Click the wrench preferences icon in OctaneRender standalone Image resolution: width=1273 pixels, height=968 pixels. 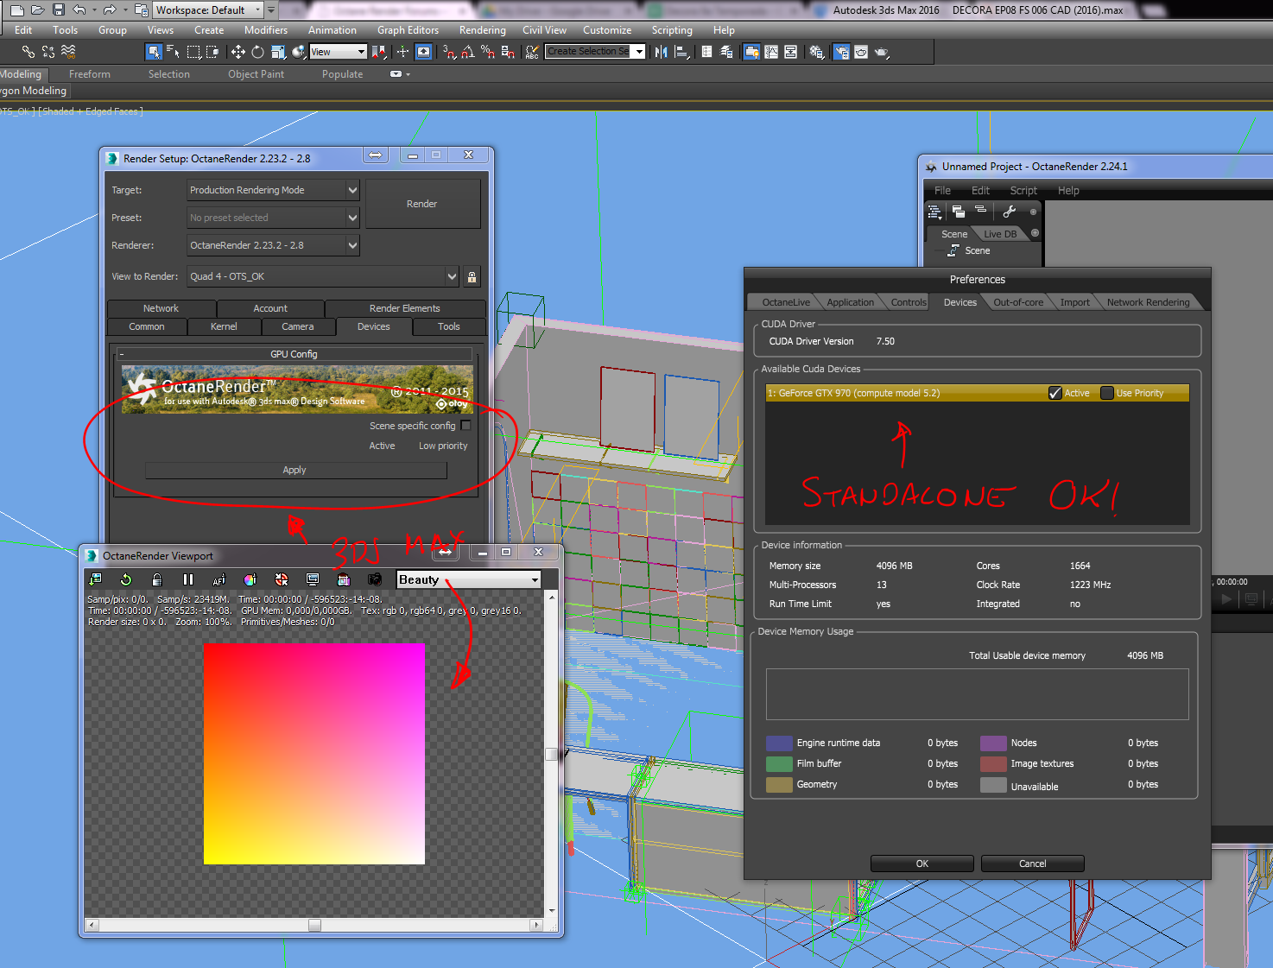coord(1009,211)
